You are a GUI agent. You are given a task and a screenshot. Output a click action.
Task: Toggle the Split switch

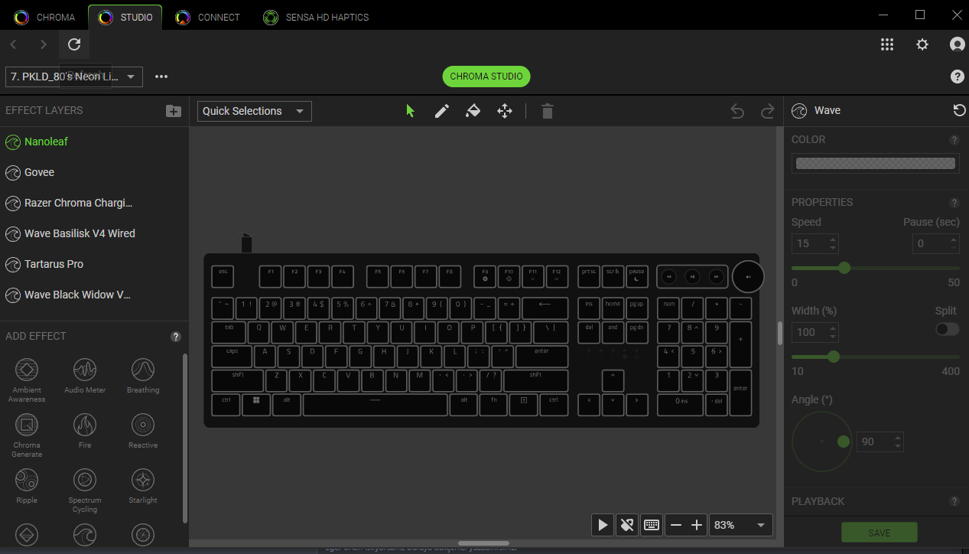click(947, 329)
